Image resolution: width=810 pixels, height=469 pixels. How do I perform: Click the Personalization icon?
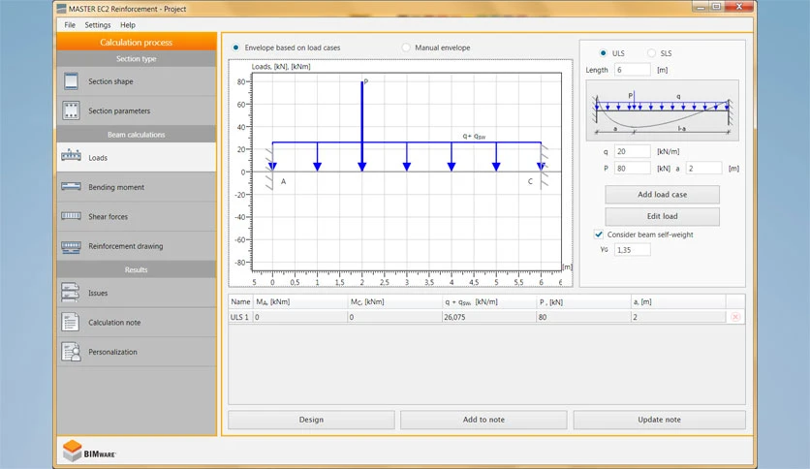pos(71,351)
